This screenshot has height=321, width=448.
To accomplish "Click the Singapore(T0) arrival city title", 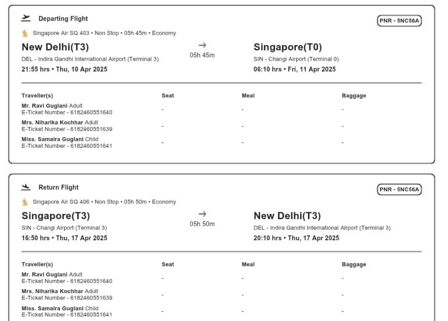I will (x=288, y=47).
